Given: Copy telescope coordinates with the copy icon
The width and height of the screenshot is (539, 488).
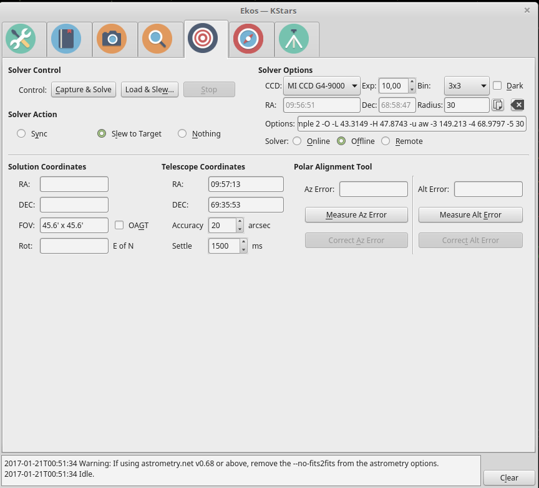Looking at the screenshot, I should 498,105.
